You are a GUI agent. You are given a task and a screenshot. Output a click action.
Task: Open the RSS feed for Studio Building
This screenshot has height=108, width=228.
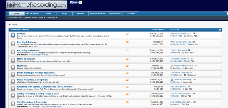(127, 73)
